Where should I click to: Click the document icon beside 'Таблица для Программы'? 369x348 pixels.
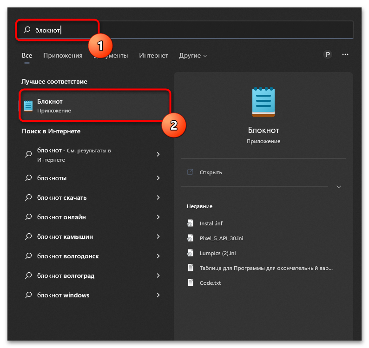tap(191, 268)
